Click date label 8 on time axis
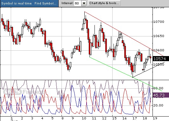Viewport: 169px width, 121px height. (62, 118)
